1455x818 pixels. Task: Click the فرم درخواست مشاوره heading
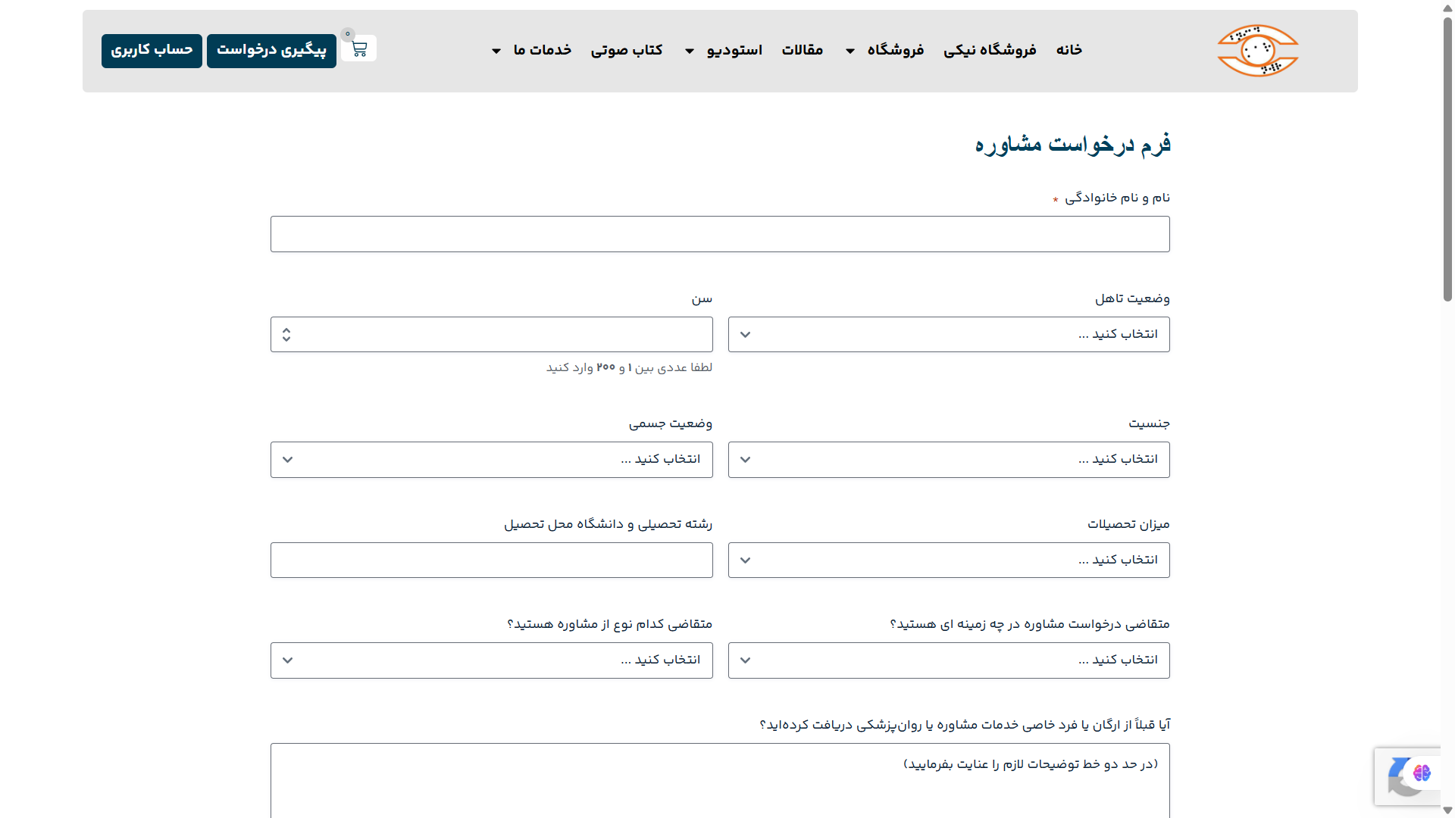[1072, 144]
